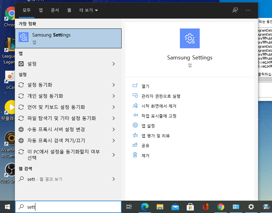Click the League of Legends desktop shortcut
The width and height of the screenshot is (272, 213).
point(8,51)
